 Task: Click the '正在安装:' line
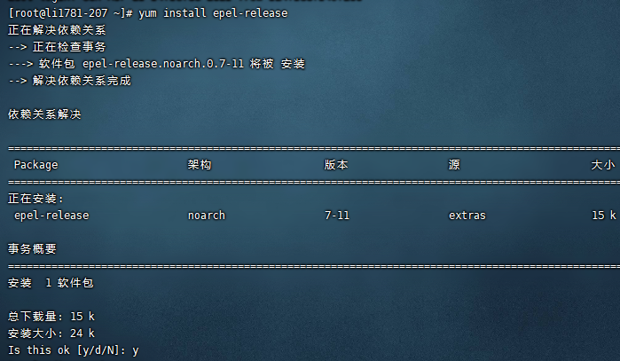pos(35,199)
